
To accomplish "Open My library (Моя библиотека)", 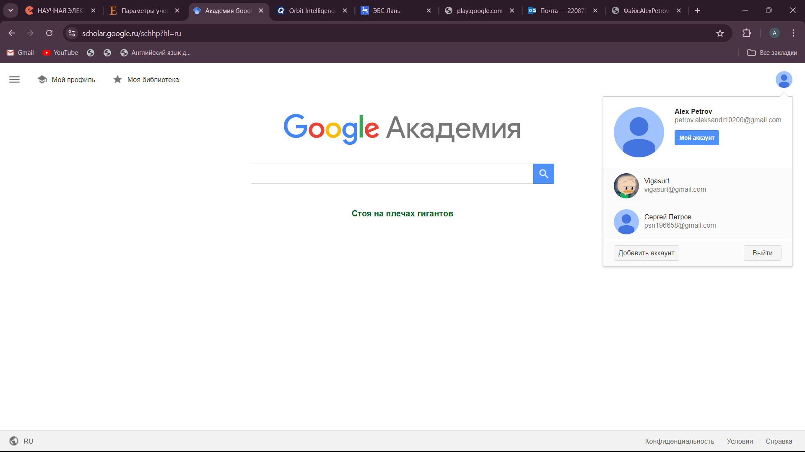I will [146, 80].
